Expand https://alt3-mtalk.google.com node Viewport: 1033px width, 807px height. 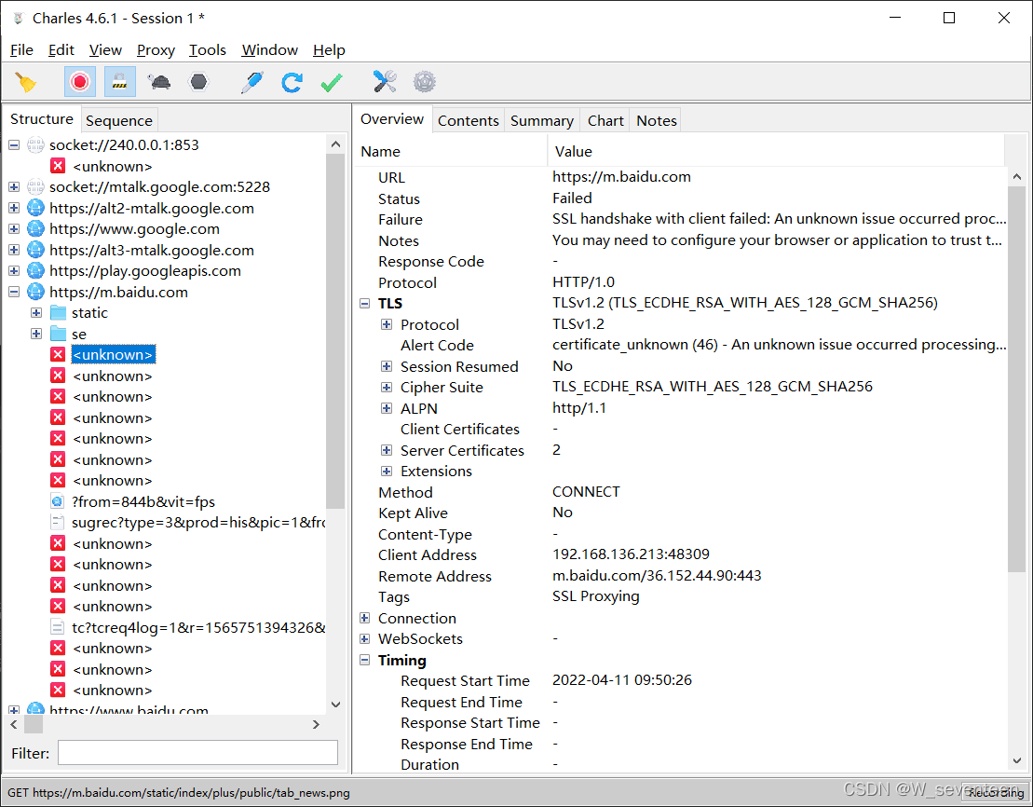pos(14,251)
